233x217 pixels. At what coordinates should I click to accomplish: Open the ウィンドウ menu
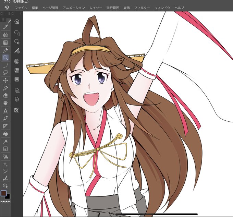pyautogui.click(x=162, y=8)
